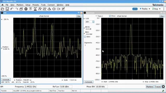Clear the Spectrum display trace
This screenshot has width=166, height=93.
[x=162, y=16]
